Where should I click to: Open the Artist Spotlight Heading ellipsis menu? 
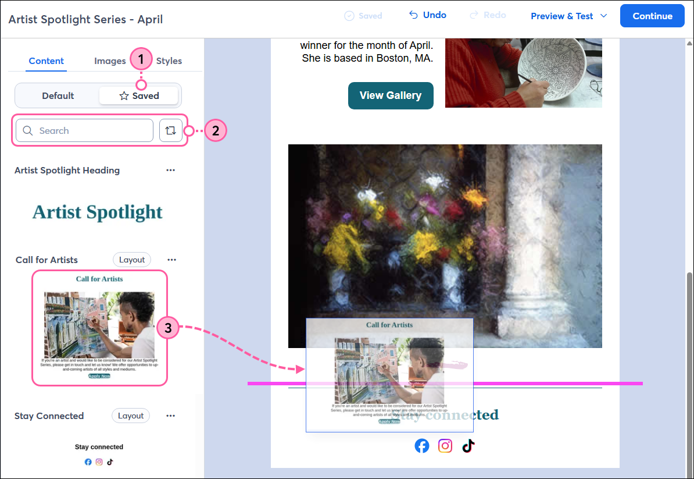[x=171, y=170]
